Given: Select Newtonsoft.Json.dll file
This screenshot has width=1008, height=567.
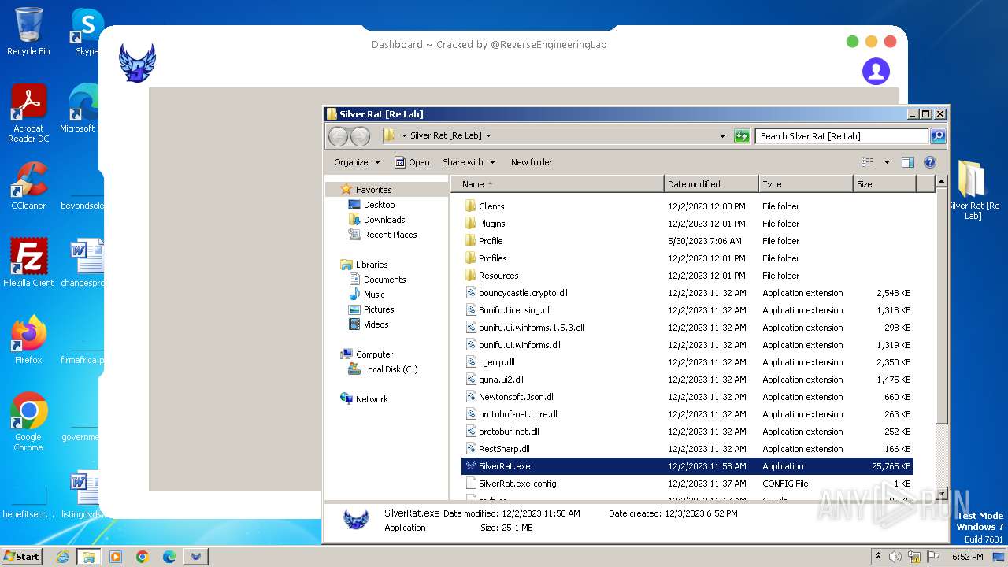Looking at the screenshot, I should coord(517,397).
